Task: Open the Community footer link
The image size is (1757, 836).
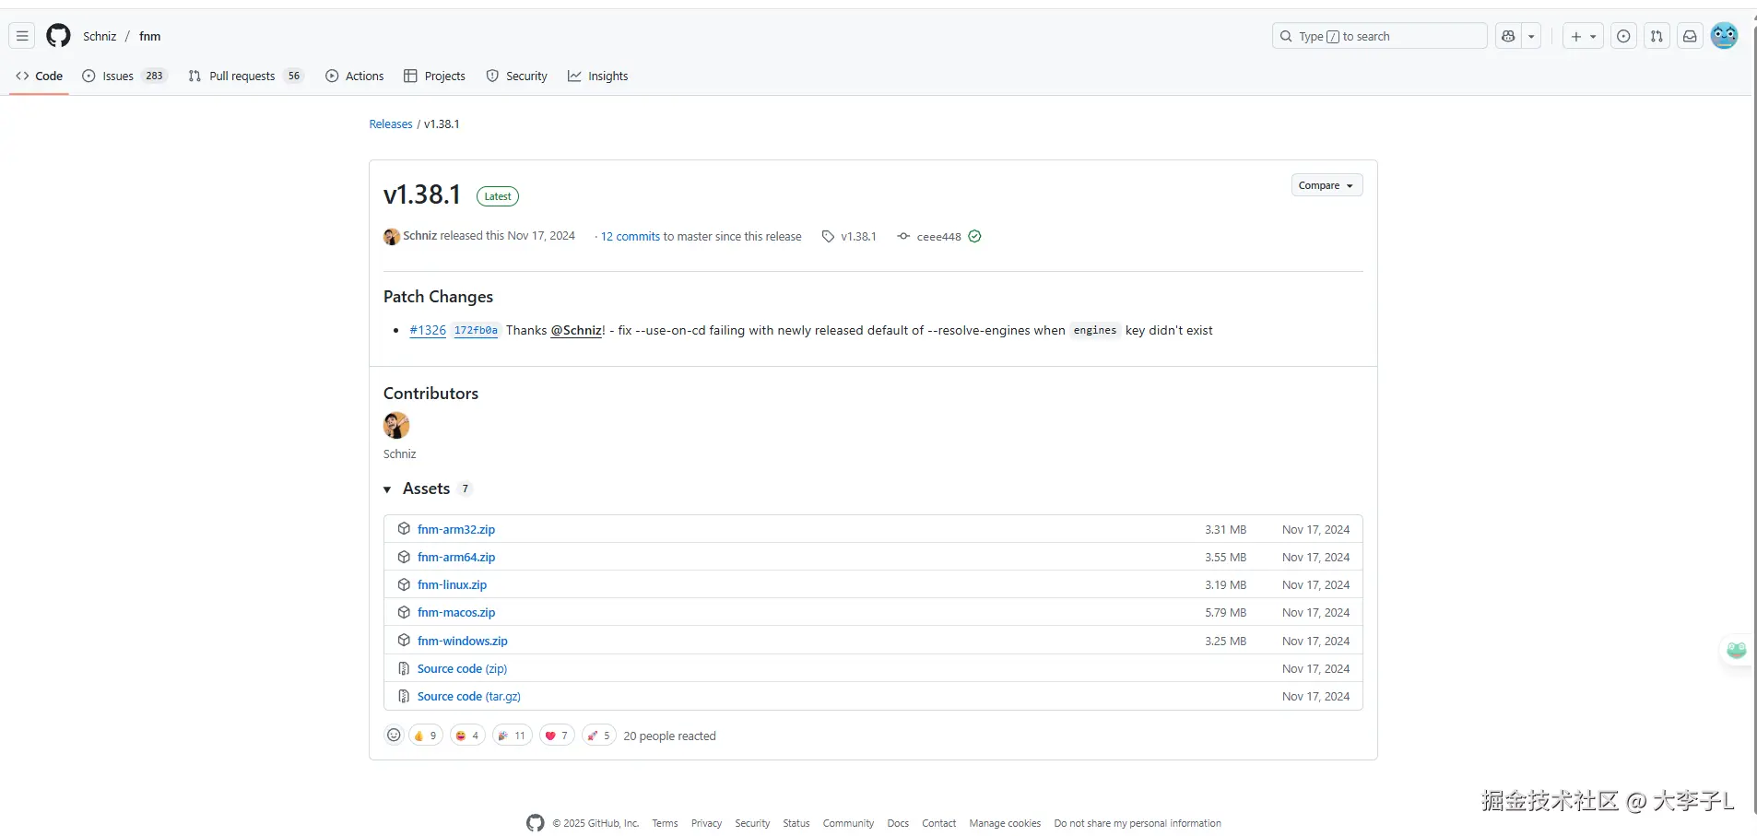Action: pos(848,824)
